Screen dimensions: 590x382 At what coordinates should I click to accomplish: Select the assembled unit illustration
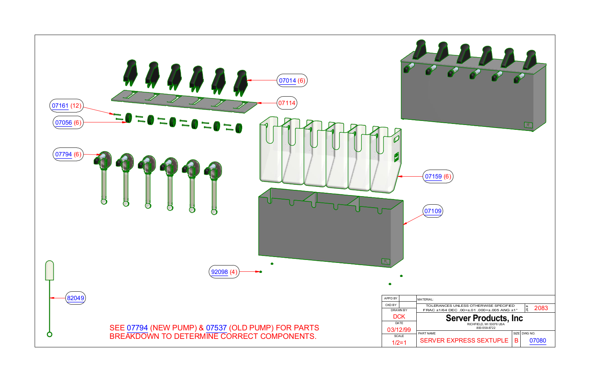pos(473,86)
